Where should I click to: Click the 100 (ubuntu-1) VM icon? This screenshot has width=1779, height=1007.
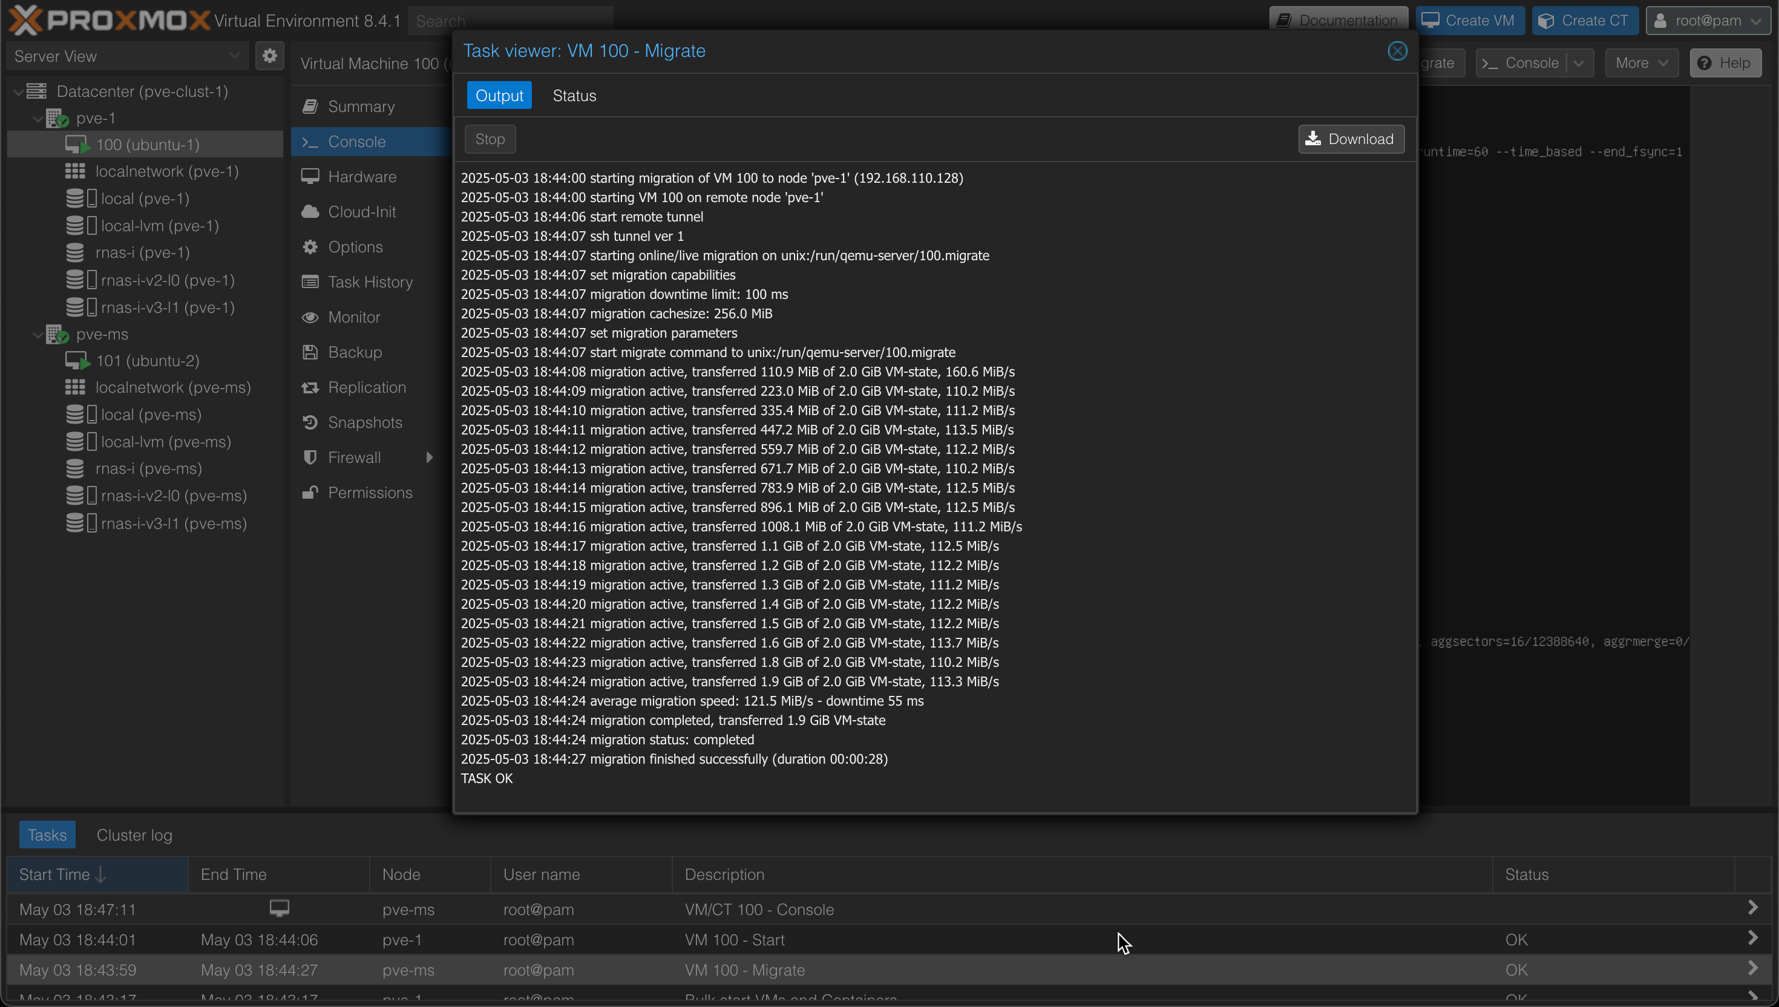point(78,145)
